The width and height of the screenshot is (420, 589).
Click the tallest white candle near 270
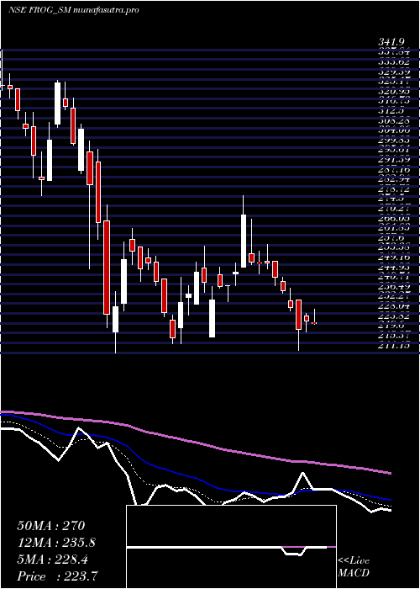coord(244,241)
